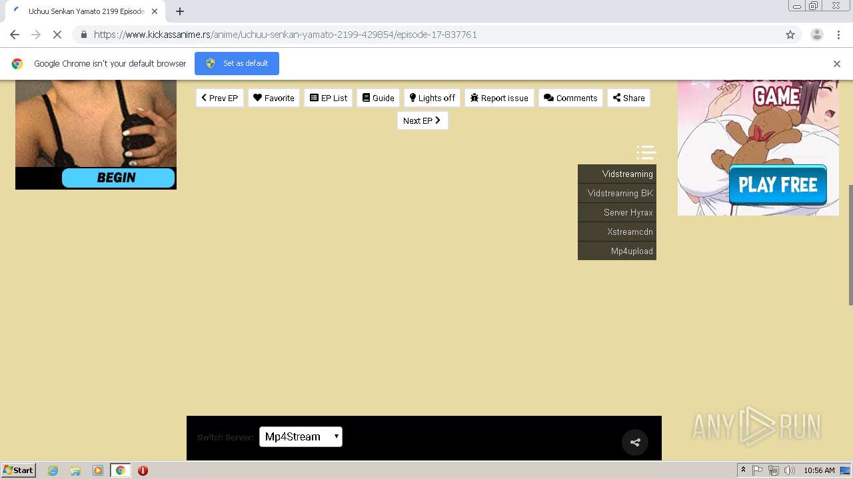The image size is (853, 479).
Task: Click the network tray icon
Action: pyautogui.click(x=774, y=470)
